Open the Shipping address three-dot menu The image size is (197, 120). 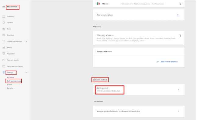tap(180, 36)
